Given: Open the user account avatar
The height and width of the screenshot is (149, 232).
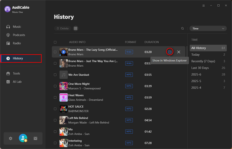Looking at the screenshot, I should [x=23, y=138].
